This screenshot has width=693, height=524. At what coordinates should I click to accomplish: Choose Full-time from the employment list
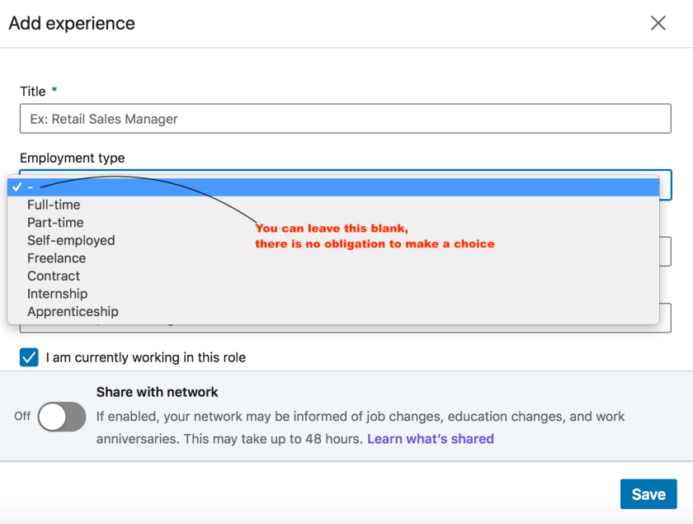(x=54, y=205)
